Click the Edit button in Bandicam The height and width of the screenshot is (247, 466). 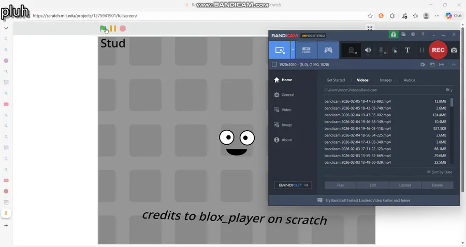(373, 185)
